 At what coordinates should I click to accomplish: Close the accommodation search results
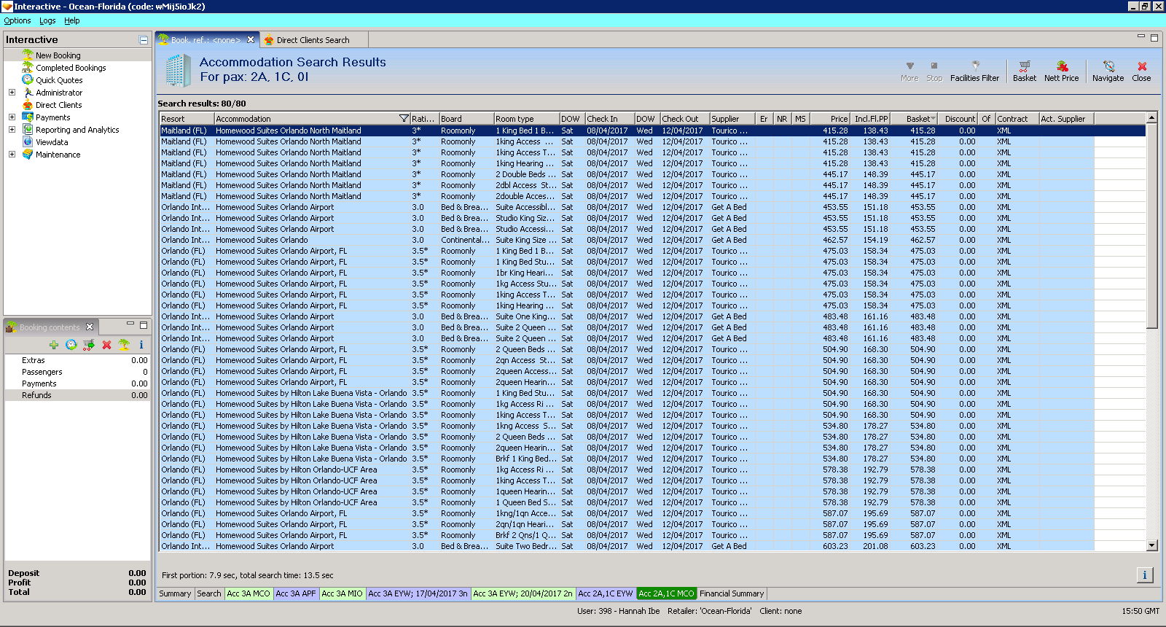1141,71
